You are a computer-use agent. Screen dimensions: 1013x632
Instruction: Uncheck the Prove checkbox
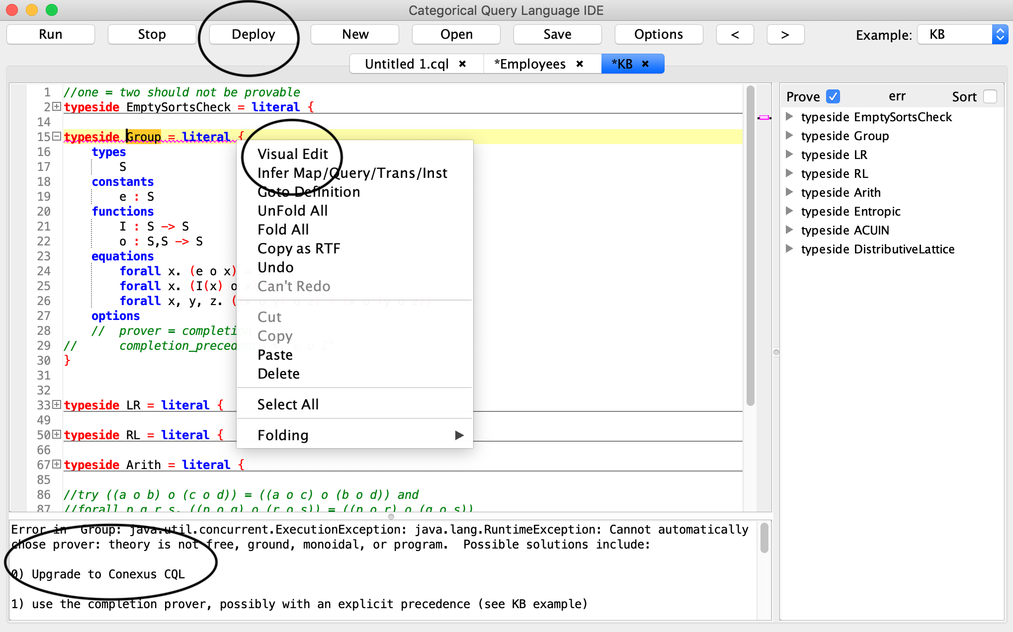click(x=833, y=96)
